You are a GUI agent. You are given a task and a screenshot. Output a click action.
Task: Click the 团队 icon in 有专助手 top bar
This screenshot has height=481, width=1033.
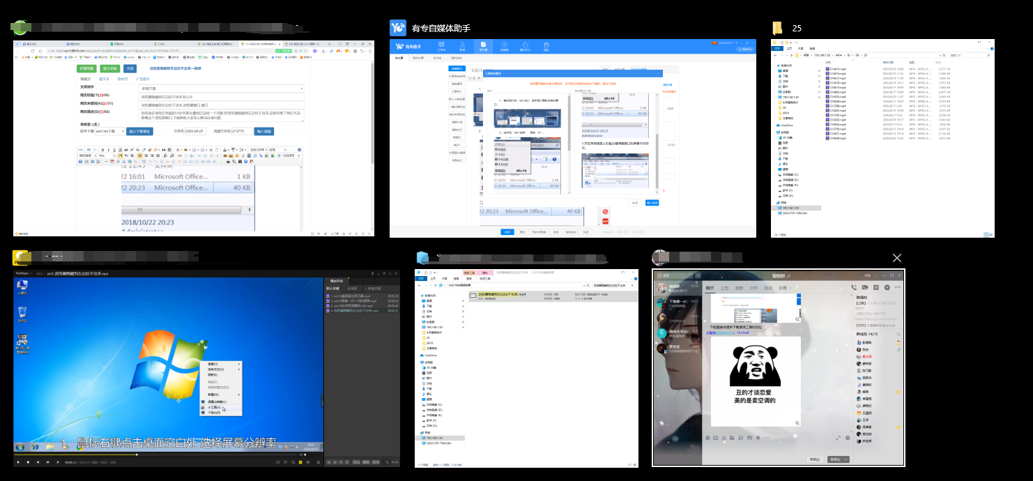coord(546,45)
